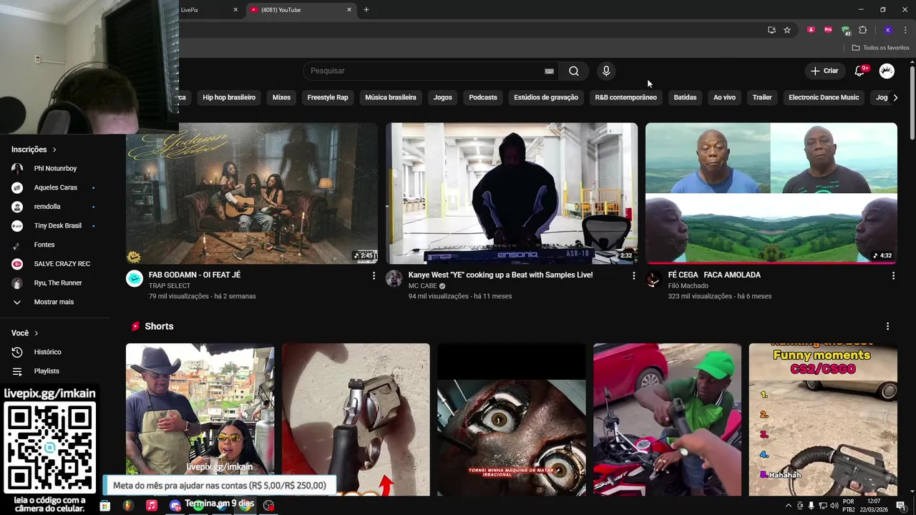This screenshot has width=916, height=515.
Task: Select the Freestyle Rap chip
Action: (x=328, y=97)
